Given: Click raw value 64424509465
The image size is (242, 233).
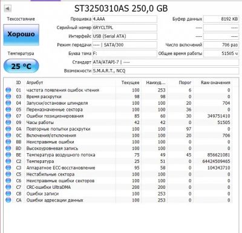Looking at the screenshot, I should point(216,161).
